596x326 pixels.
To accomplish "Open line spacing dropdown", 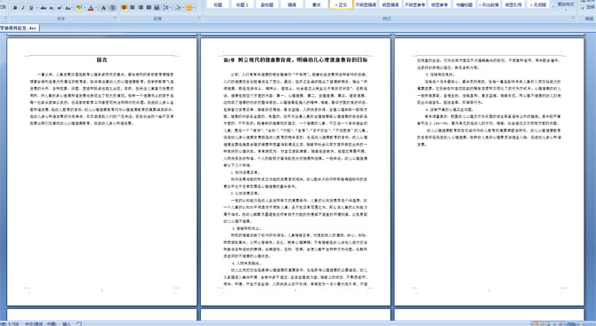I will tap(167, 8).
